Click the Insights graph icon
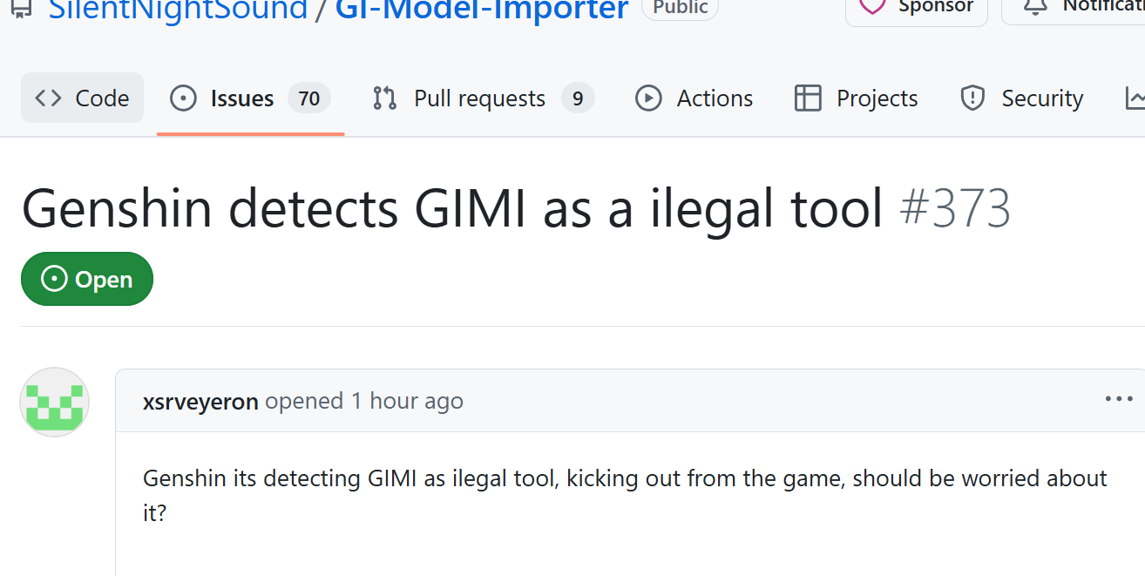The image size is (1145, 576). point(1135,98)
